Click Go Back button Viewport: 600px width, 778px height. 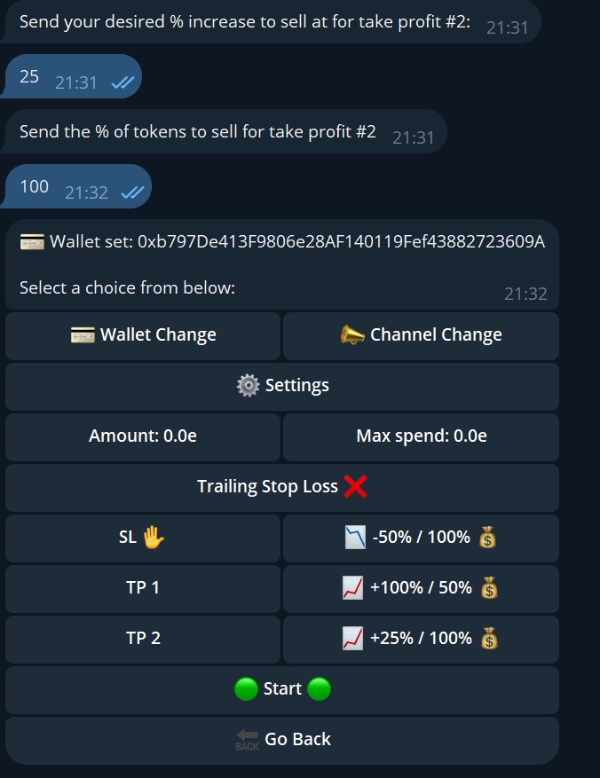click(282, 740)
